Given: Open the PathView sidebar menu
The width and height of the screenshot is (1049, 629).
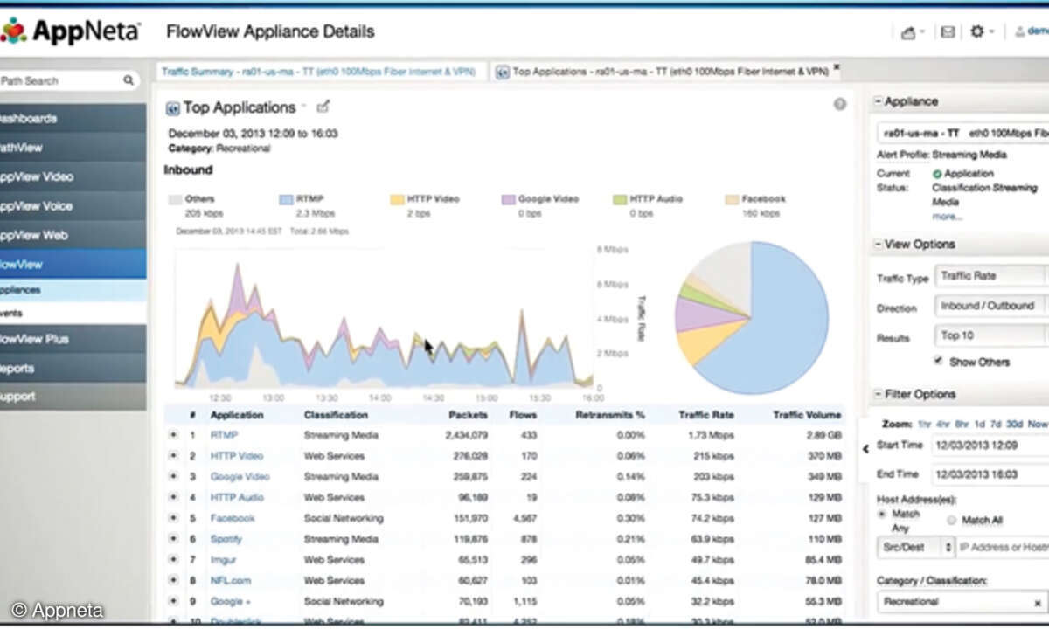Looking at the screenshot, I should [73, 148].
